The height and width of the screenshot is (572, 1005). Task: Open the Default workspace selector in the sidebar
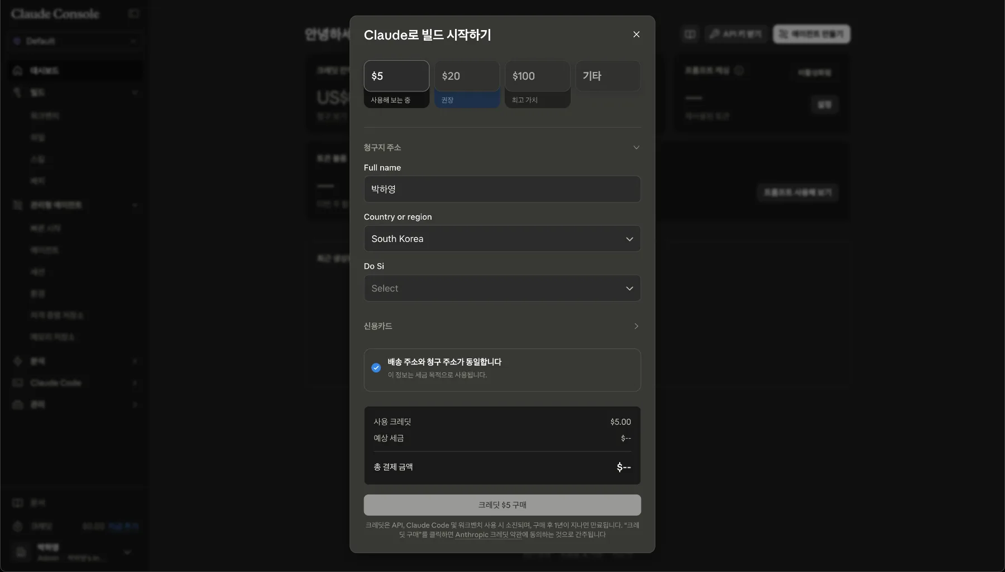74,41
